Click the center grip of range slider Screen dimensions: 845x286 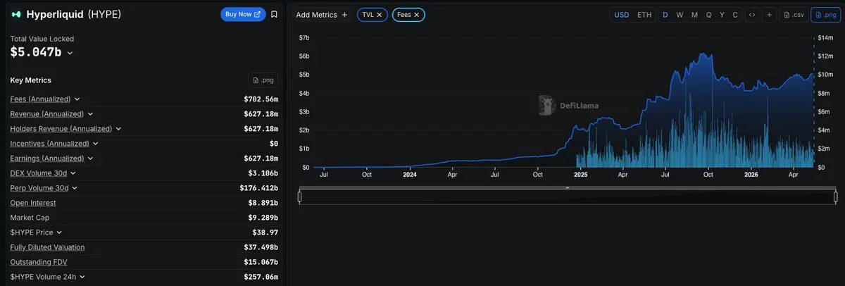[568, 188]
